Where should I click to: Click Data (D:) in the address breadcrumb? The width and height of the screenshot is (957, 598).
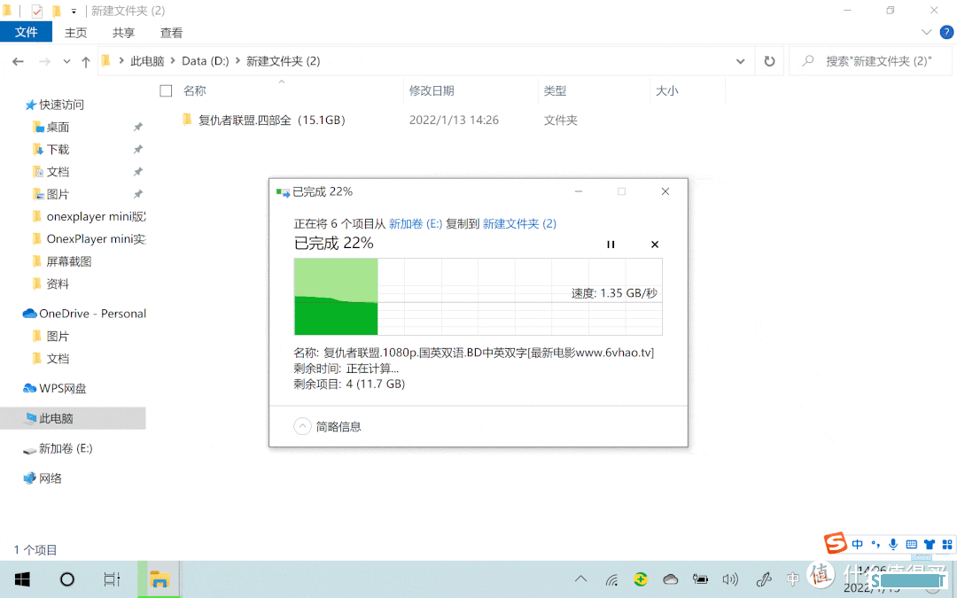point(205,61)
